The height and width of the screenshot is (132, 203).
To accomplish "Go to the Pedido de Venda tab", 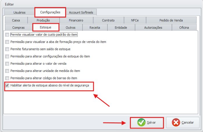I will pyautogui.click(x=171, y=20).
